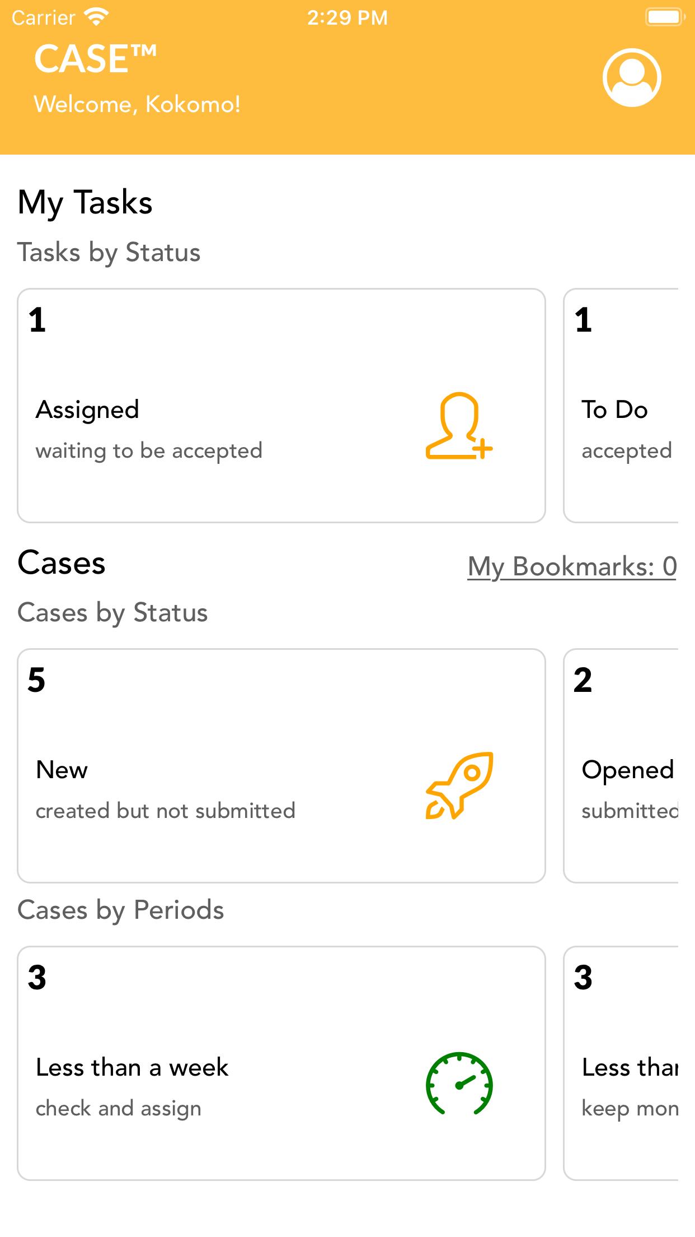
Task: Open the user profile avatar icon
Action: pos(632,77)
